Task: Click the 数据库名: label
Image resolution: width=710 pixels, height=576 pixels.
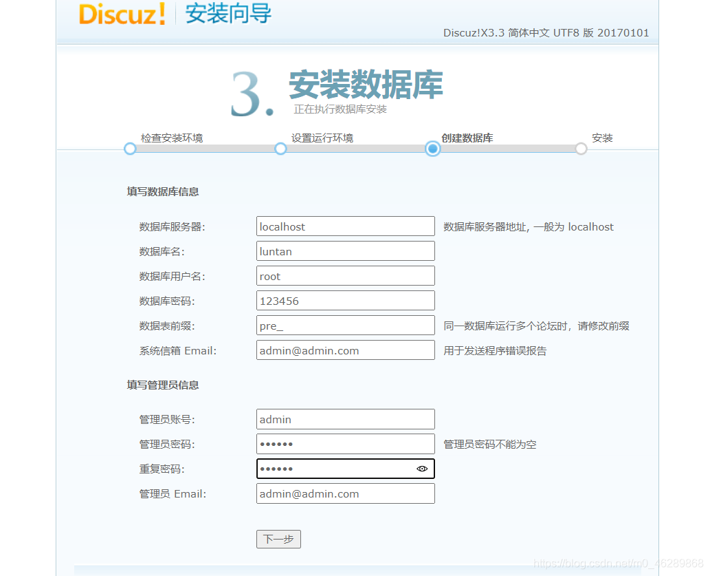Action: 162,252
